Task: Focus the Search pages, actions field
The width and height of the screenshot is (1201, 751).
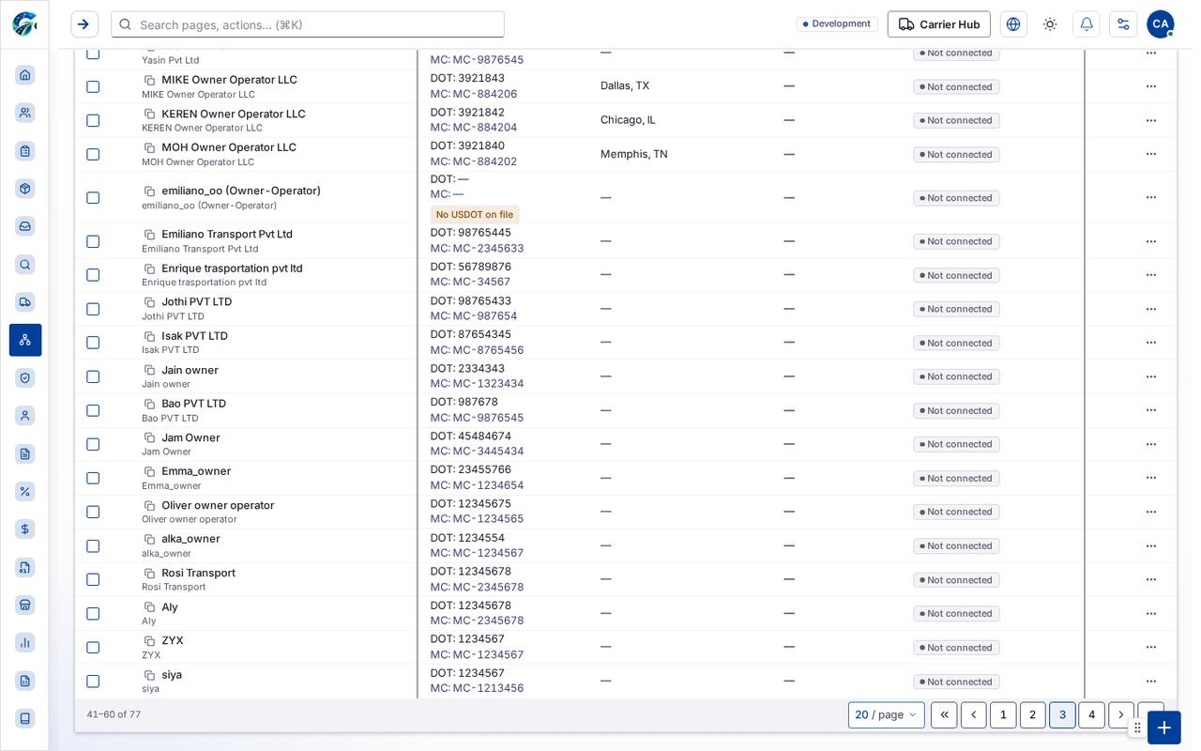Action: point(308,24)
